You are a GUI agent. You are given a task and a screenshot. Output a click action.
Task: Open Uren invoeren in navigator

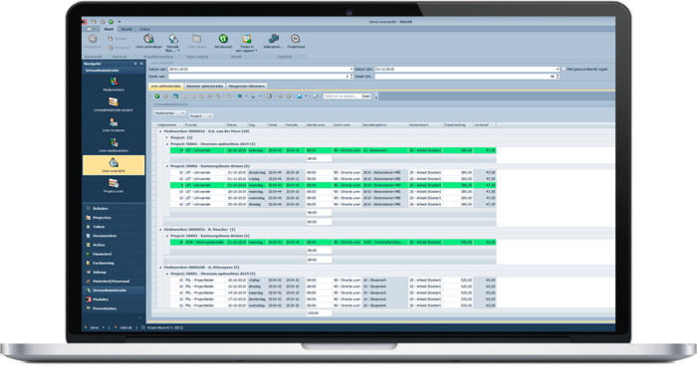coord(114,124)
